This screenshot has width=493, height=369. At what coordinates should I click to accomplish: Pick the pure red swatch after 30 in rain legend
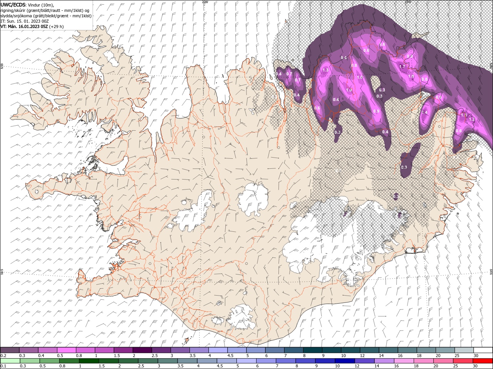(x=483, y=361)
